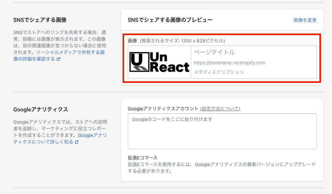Click the 画像を変更 link
The image size is (332, 194).
click(x=305, y=20)
